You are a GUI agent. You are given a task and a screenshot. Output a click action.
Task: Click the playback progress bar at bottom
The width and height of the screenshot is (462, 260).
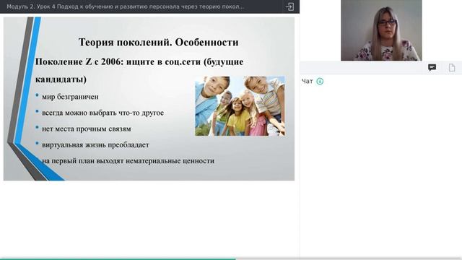(231, 259)
